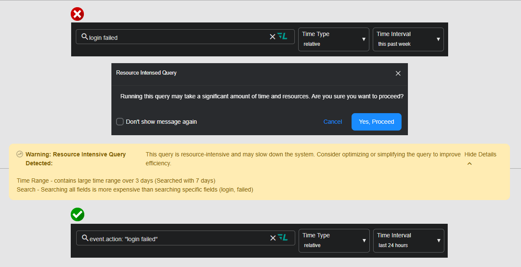The height and width of the screenshot is (267, 521).
Task: Clear the 'login failed' query using the X icon
Action: (x=272, y=36)
